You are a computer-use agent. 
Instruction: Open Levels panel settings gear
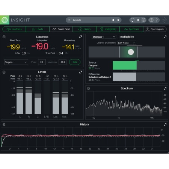(4, 72)
